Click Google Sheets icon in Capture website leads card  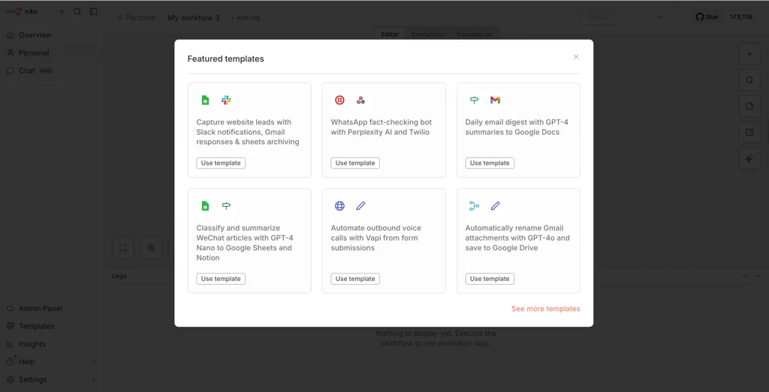(x=206, y=100)
